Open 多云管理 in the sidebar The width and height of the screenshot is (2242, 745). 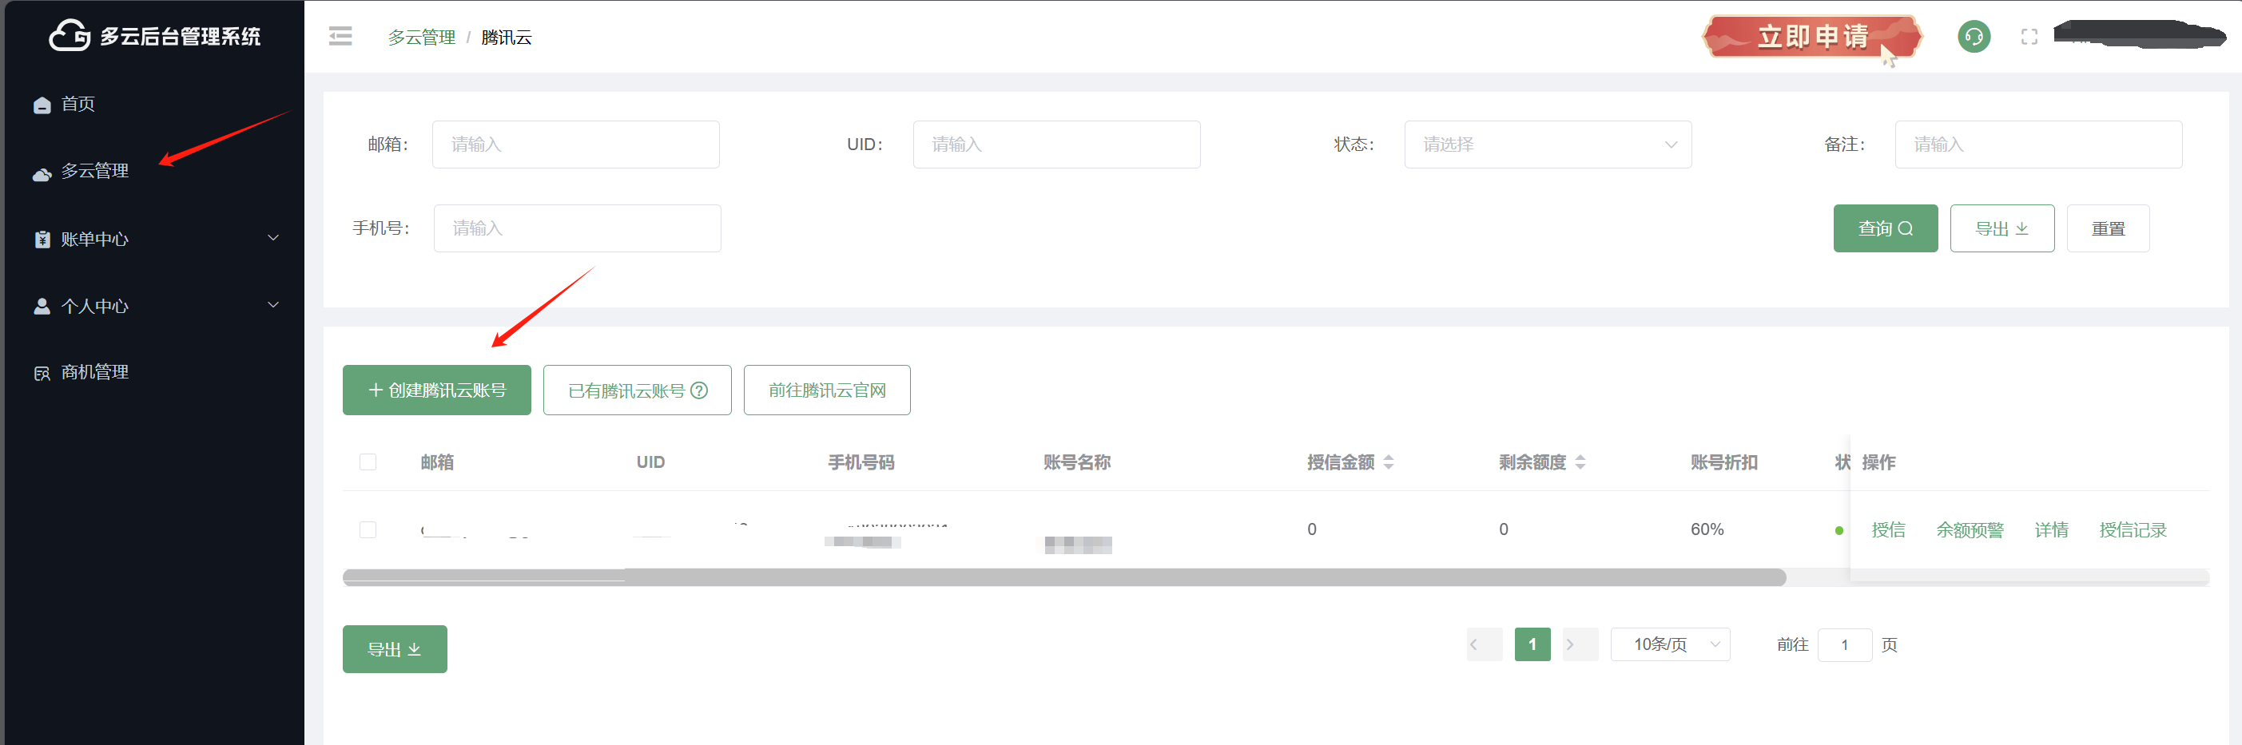tap(94, 171)
